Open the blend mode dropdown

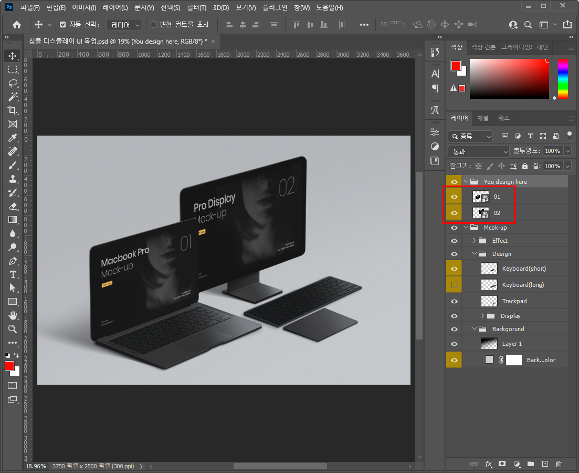point(479,151)
